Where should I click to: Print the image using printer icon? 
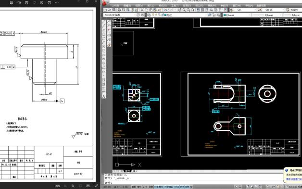coord(50,3)
